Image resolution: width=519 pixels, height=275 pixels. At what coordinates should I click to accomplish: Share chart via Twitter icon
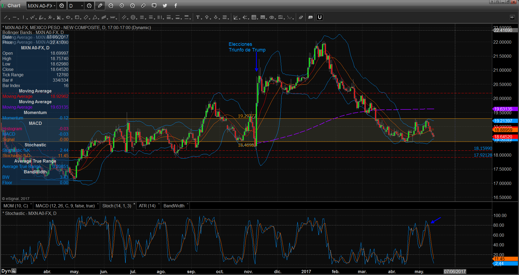[x=165, y=6]
